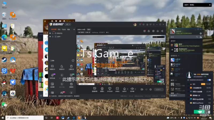Click the unlock padlock icon in Douyu header
This screenshot has width=214, height=120.
[x=149, y=31]
